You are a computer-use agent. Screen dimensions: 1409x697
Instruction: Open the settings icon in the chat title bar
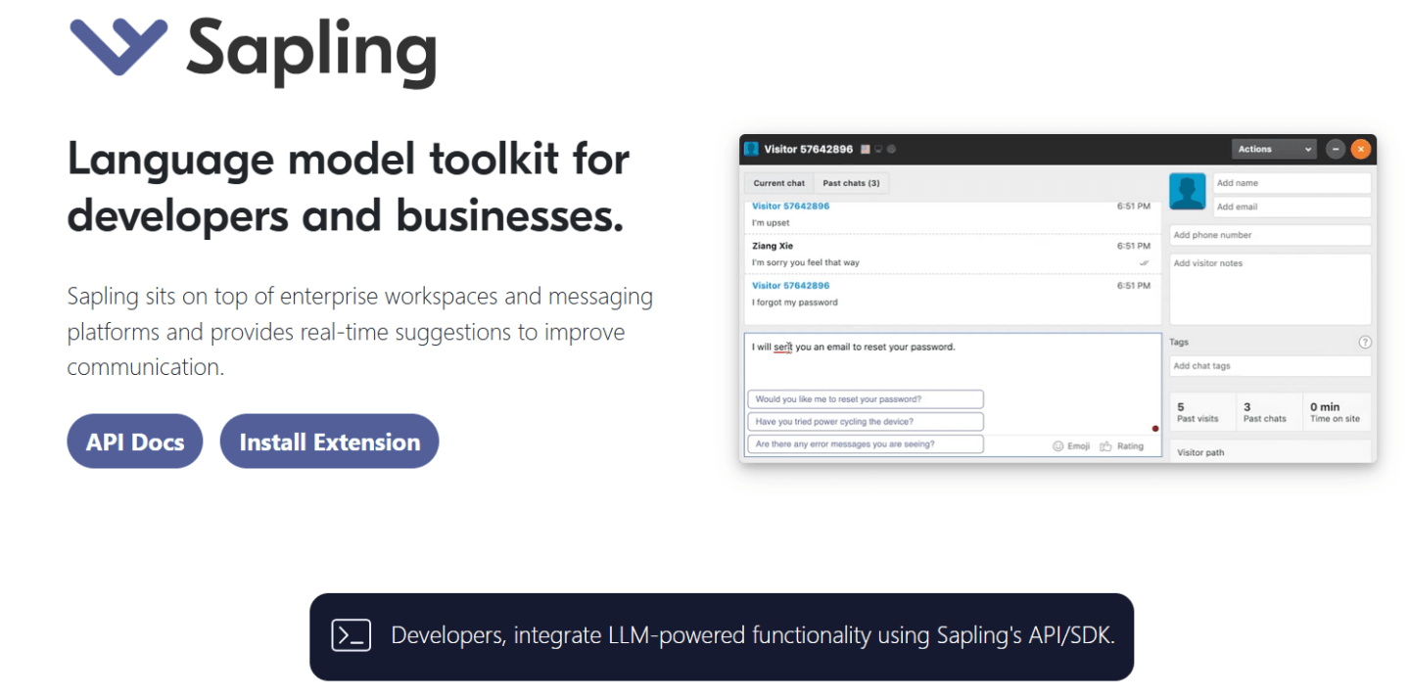coord(891,149)
